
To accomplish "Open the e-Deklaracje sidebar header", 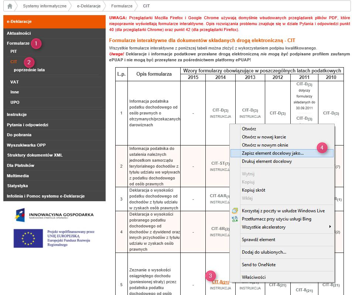I will click(x=54, y=21).
